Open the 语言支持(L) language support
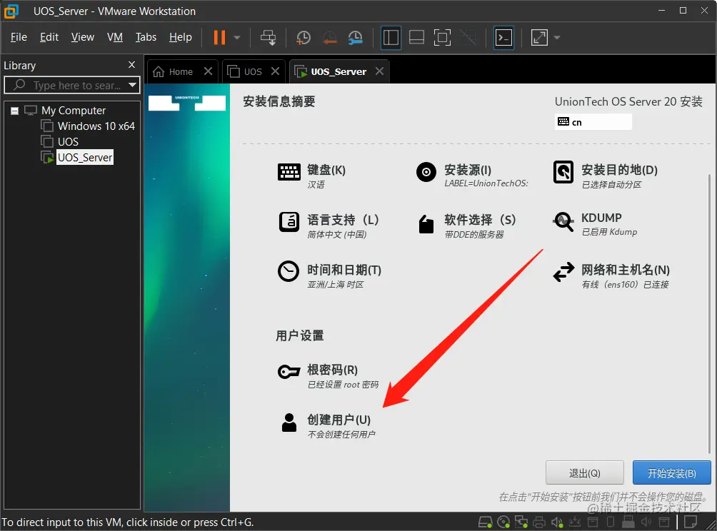The image size is (717, 531). point(329,226)
